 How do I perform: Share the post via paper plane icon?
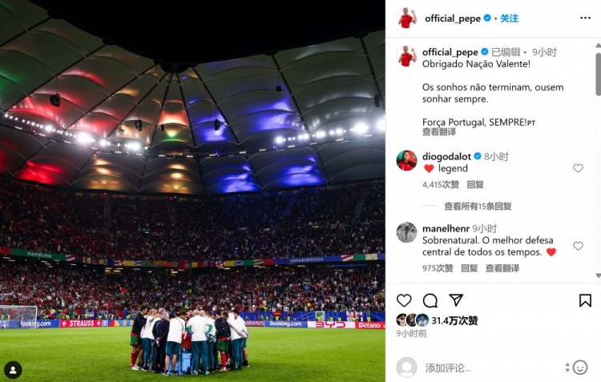pyautogui.click(x=456, y=300)
